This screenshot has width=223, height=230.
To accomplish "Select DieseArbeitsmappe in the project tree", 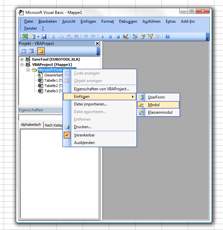I will pyautogui.click(x=53, y=75).
